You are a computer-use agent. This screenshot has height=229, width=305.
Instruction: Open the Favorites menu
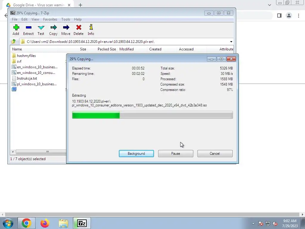50,19
